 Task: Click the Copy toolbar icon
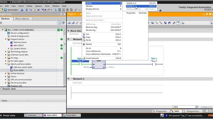[x=31, y=10]
